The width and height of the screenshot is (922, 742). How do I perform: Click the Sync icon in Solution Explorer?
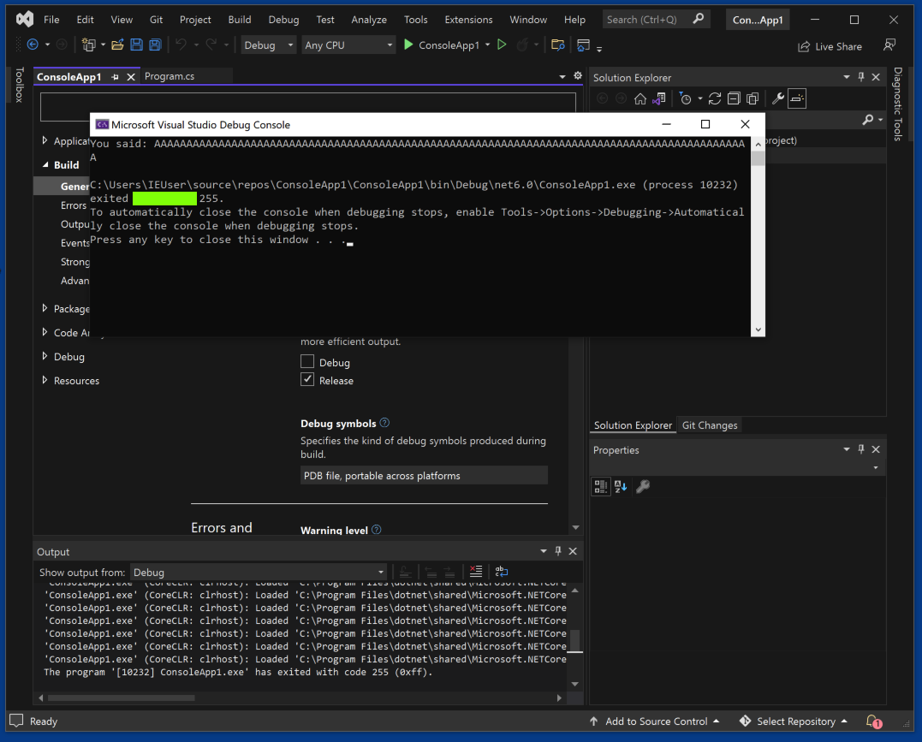(x=715, y=98)
